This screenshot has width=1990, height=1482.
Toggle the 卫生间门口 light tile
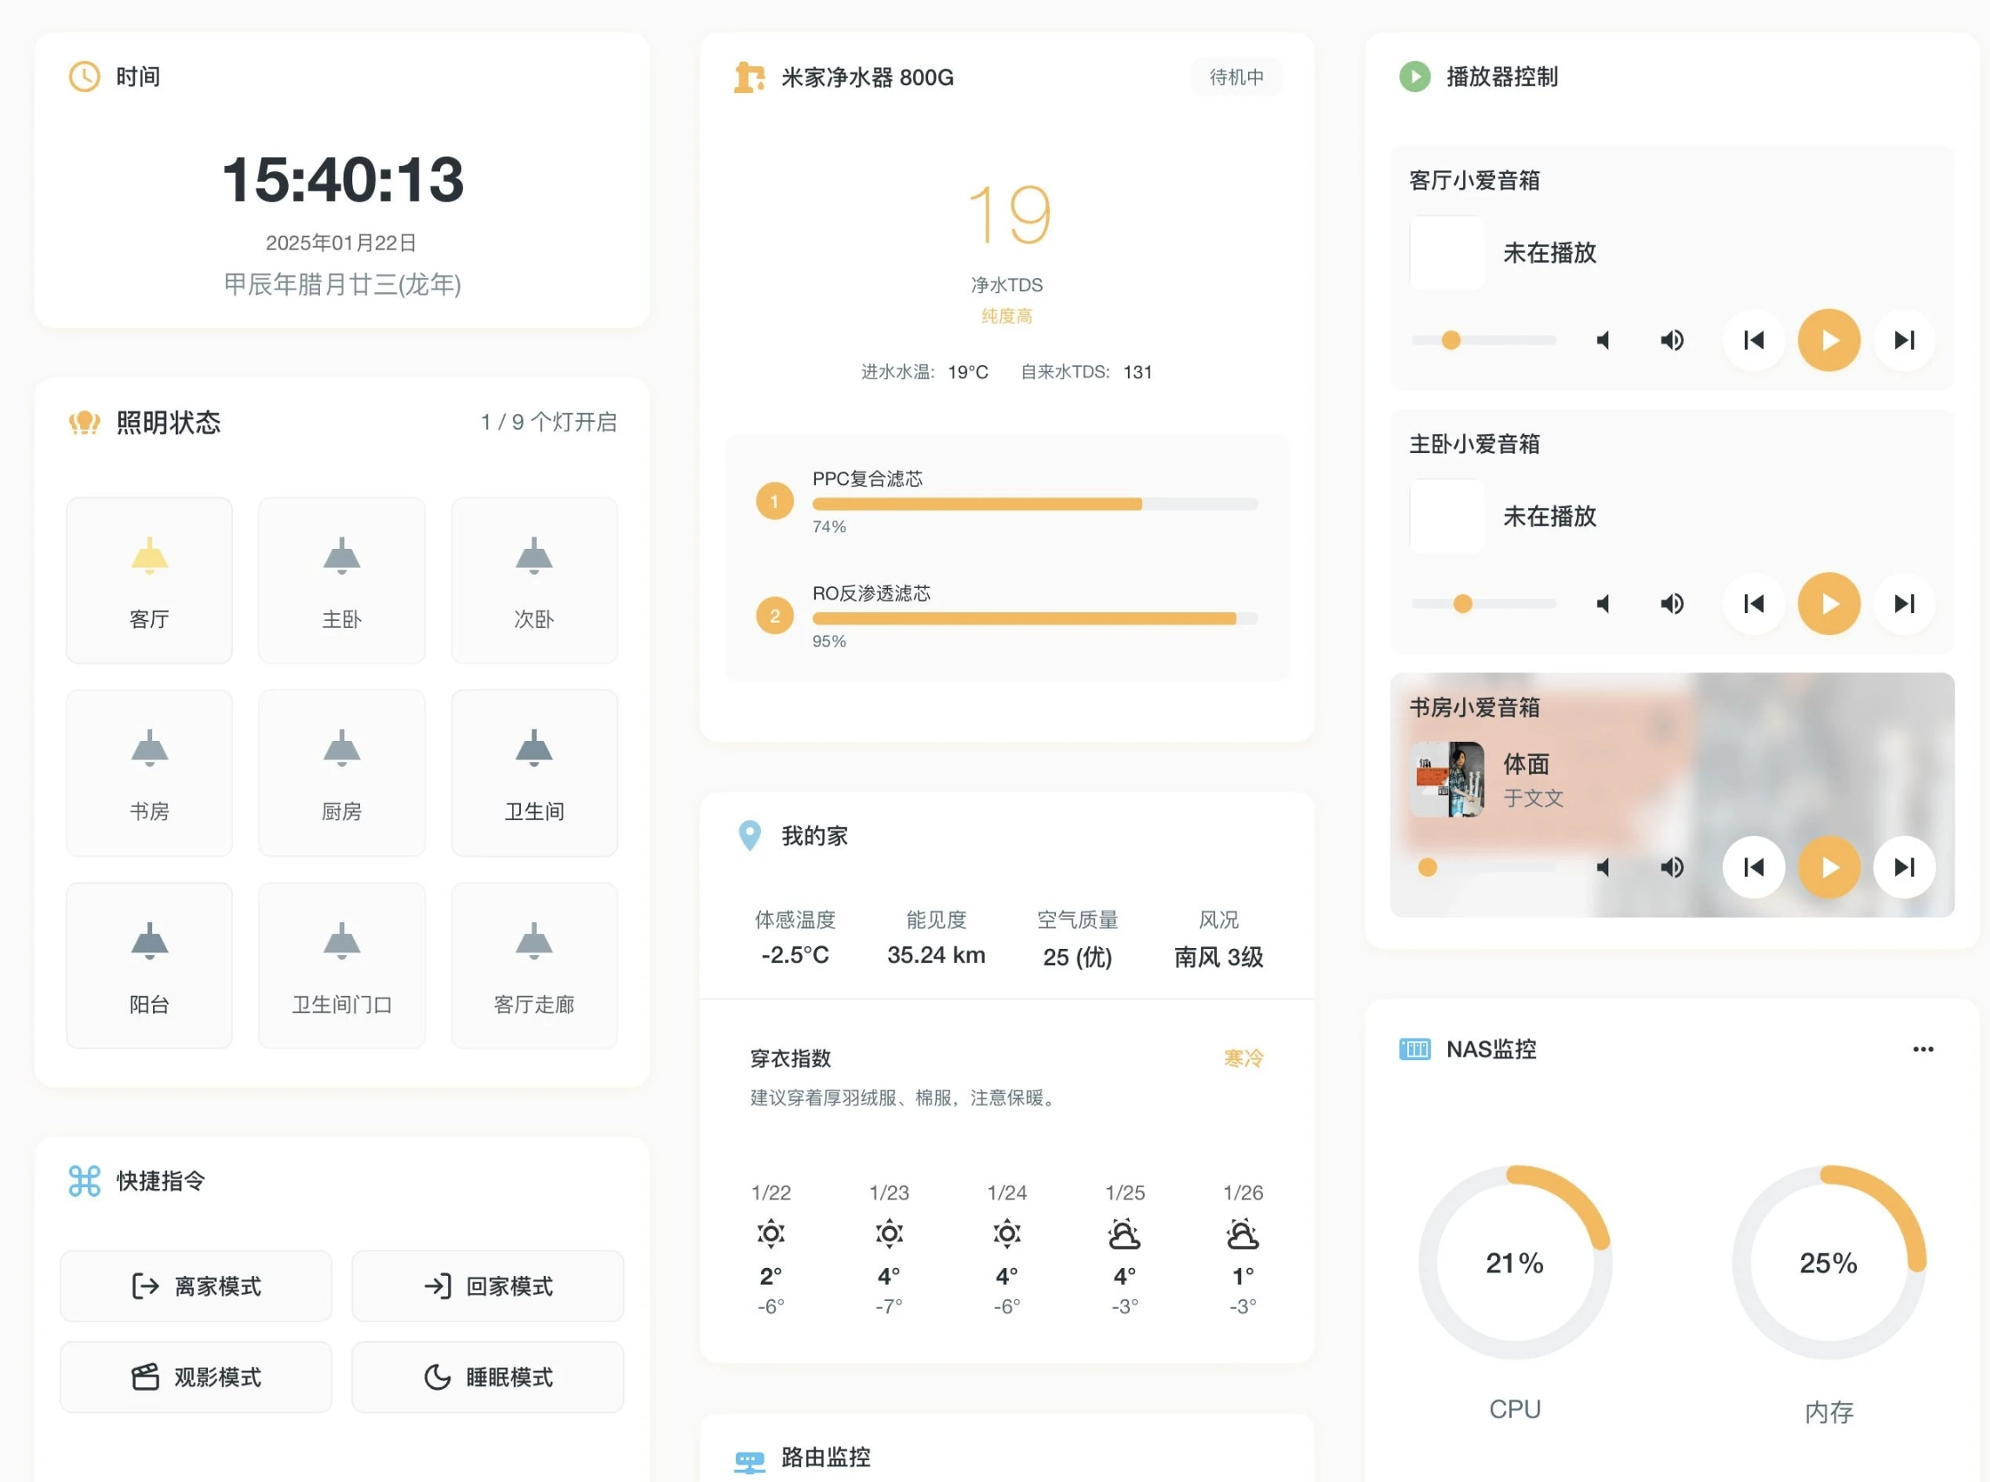tap(341, 965)
